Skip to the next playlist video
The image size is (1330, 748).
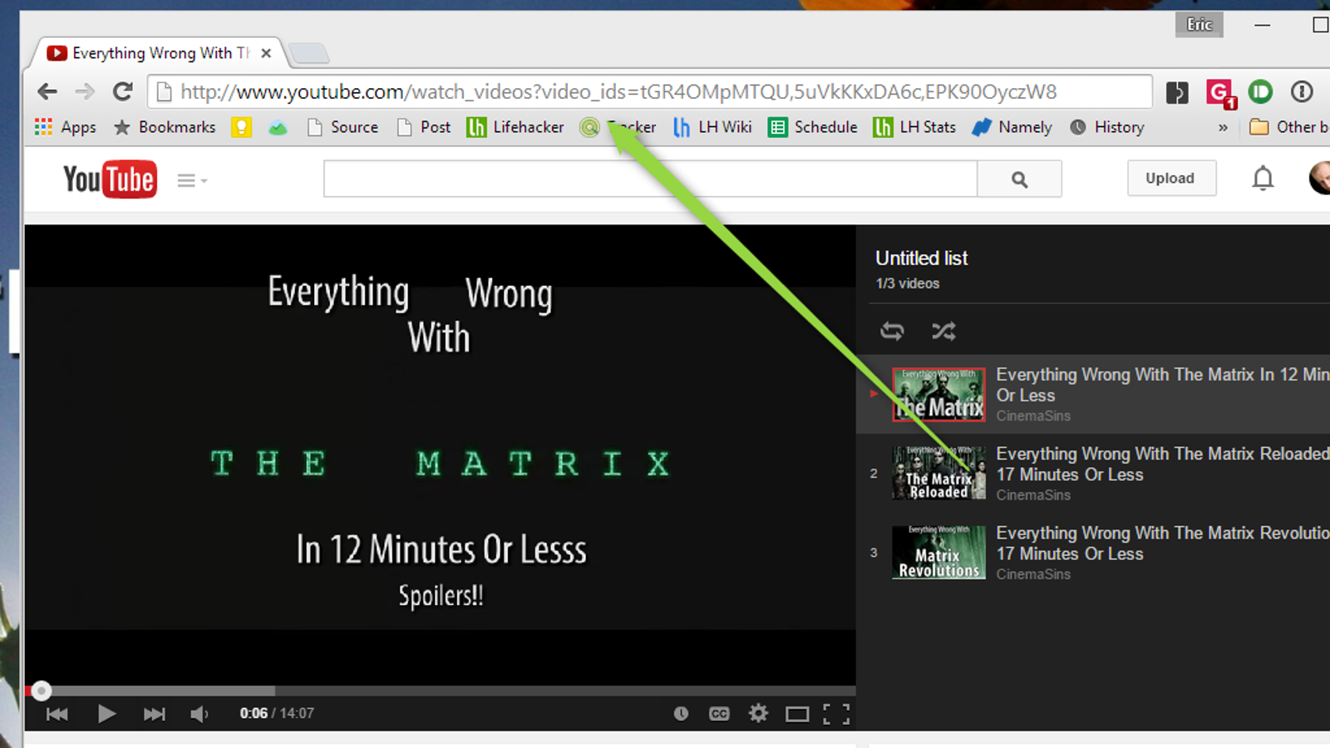coord(154,714)
